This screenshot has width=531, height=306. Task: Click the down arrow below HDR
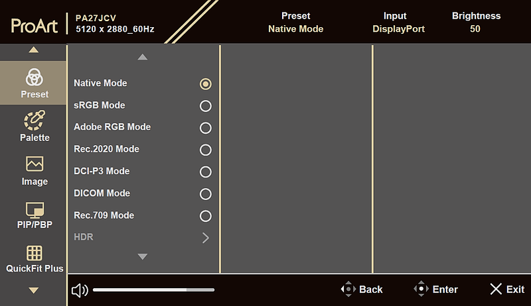tap(143, 257)
